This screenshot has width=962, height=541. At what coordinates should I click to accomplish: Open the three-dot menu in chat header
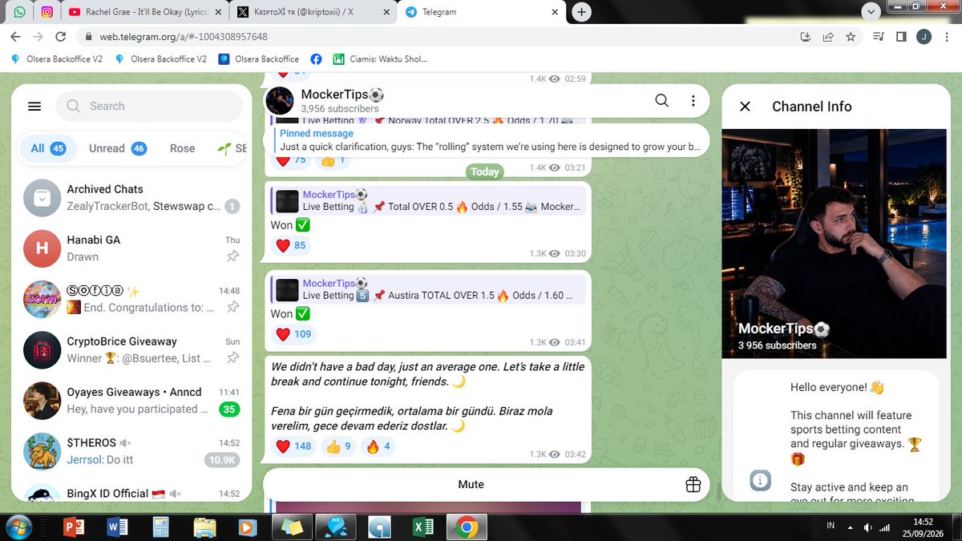693,100
